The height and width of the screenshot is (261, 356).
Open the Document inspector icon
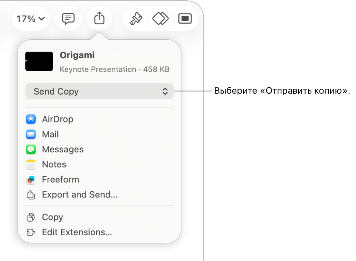[x=185, y=19]
